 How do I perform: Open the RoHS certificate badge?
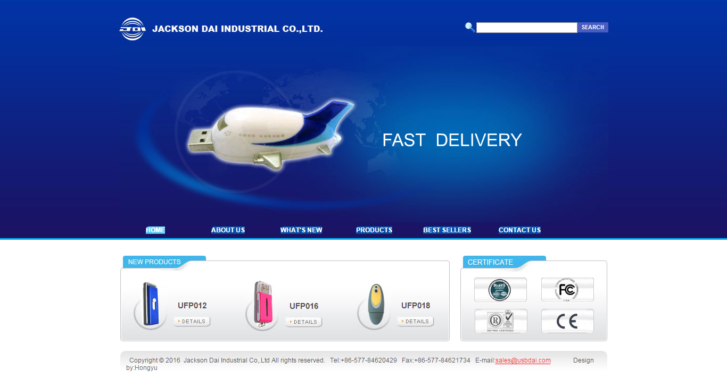[500, 290]
